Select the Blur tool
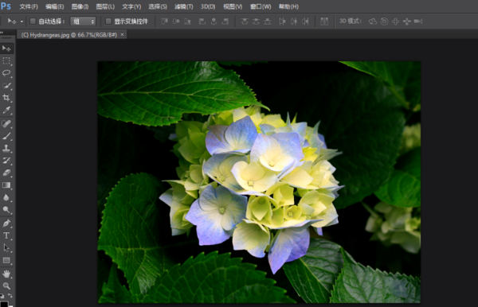The width and height of the screenshot is (478, 307). tap(6, 197)
